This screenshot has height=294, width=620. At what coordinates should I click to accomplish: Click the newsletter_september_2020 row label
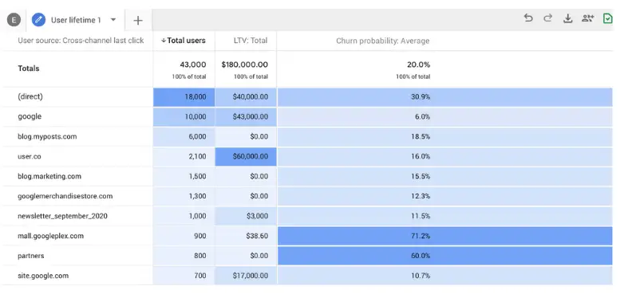coord(62,216)
